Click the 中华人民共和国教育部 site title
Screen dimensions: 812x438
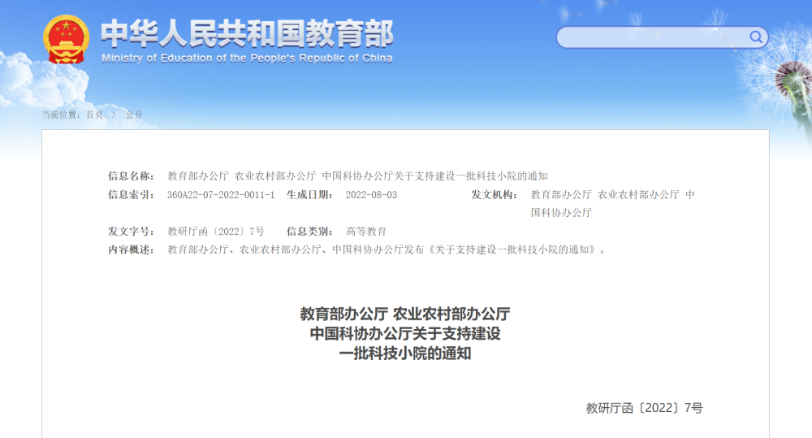click(x=246, y=33)
